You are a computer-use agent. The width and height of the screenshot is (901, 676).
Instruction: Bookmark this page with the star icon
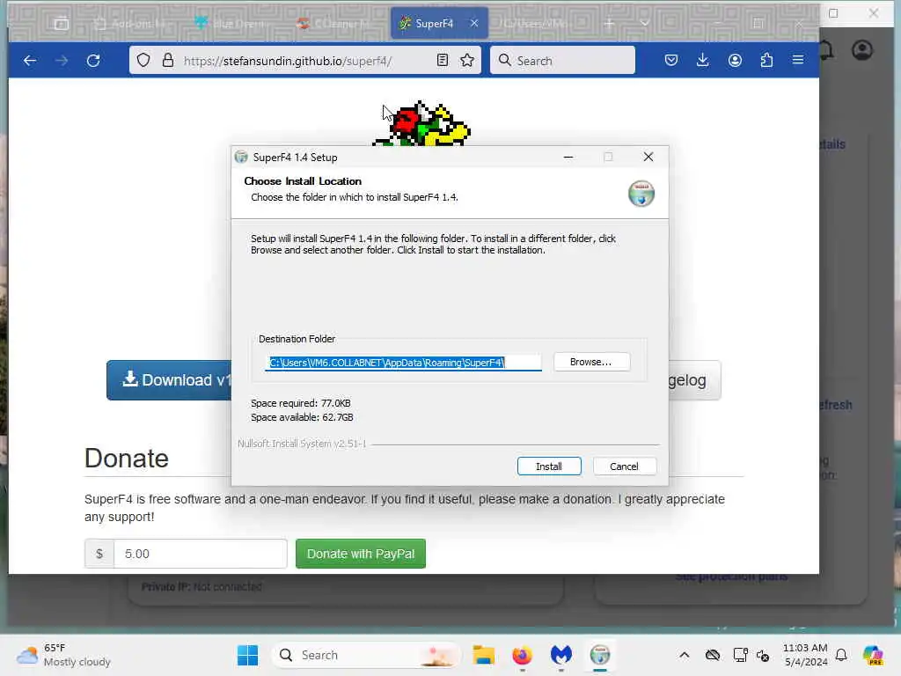pos(467,61)
